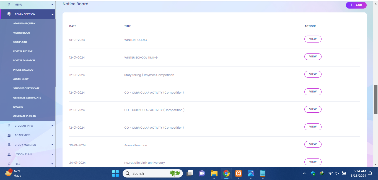View the Annual function notice

point(313,144)
